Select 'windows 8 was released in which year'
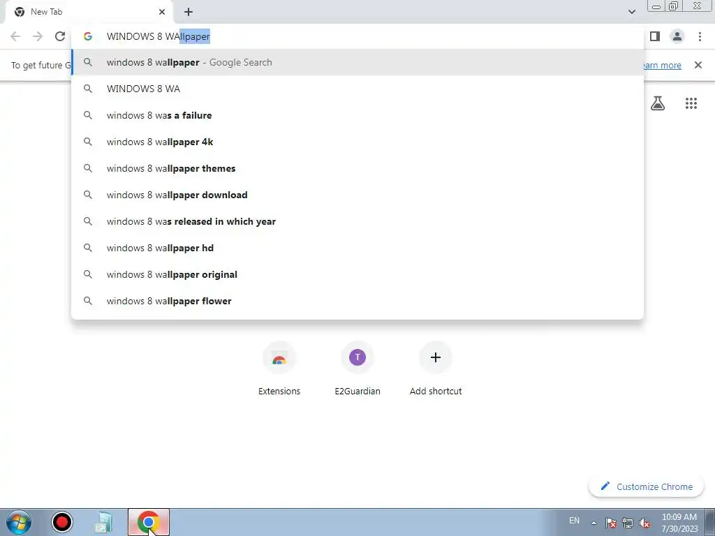715x536 pixels. (357, 221)
